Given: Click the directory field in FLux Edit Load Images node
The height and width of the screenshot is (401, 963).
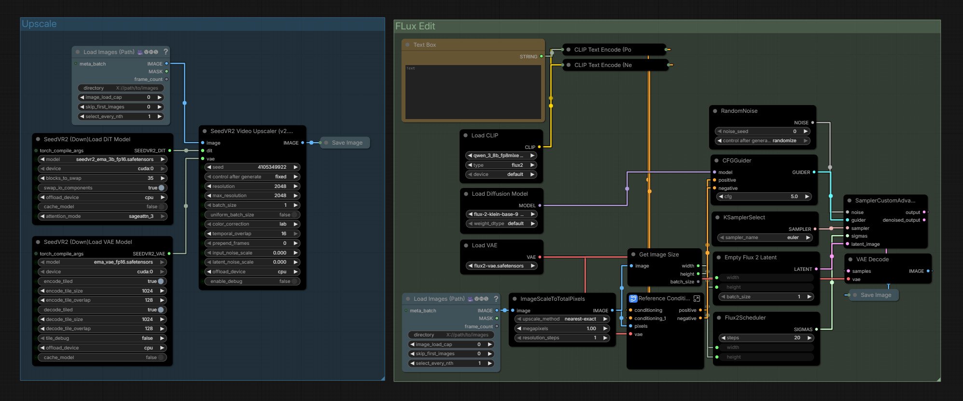Looking at the screenshot, I should pos(451,335).
